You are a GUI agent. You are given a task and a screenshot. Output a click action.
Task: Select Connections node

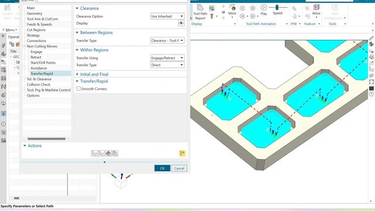coord(36,41)
